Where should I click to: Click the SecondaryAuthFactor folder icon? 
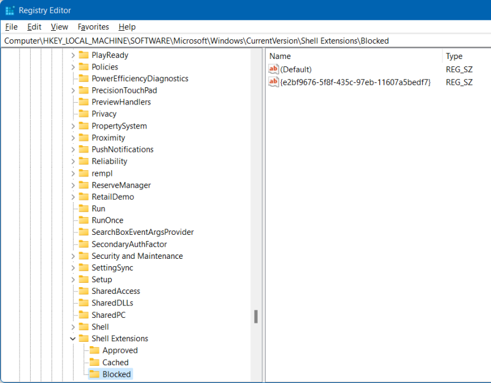tap(83, 244)
